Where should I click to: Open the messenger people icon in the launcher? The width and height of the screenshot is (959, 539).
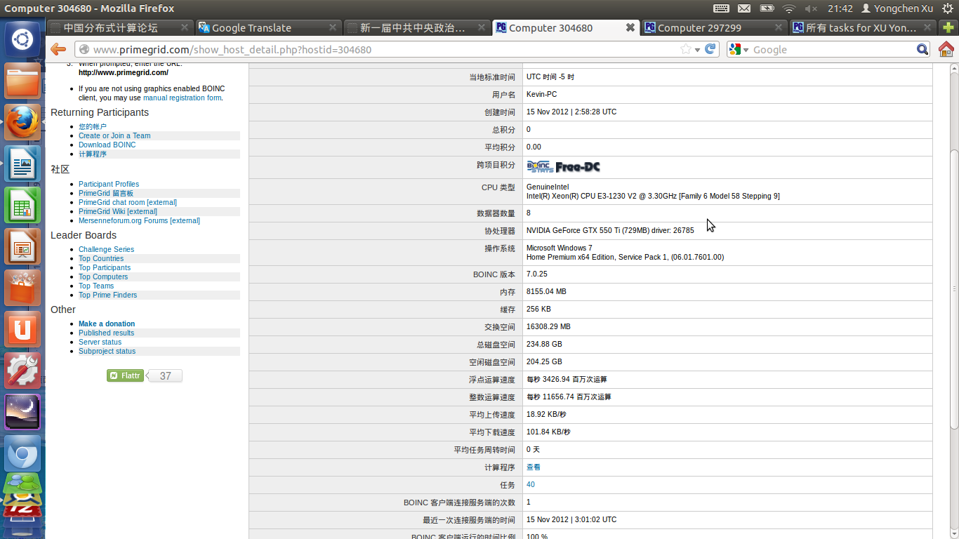[x=22, y=484]
